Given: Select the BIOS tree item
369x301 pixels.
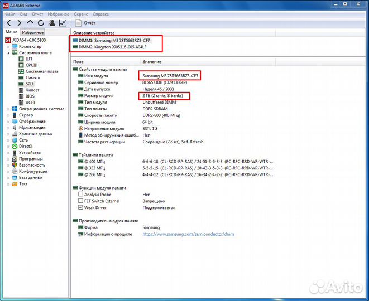Looking at the screenshot, I should 27,96.
